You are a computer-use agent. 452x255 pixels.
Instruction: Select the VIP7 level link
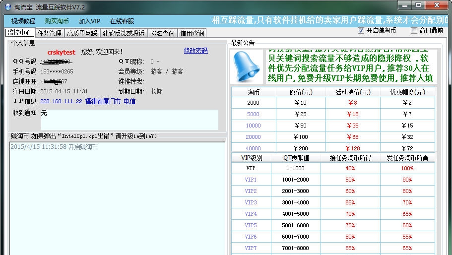pyautogui.click(x=251, y=248)
